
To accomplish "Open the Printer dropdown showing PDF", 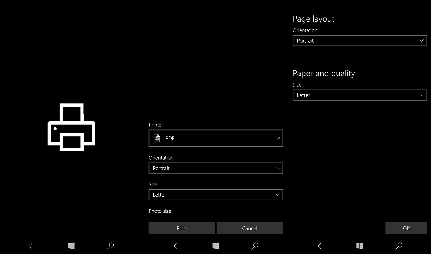I will coord(216,138).
